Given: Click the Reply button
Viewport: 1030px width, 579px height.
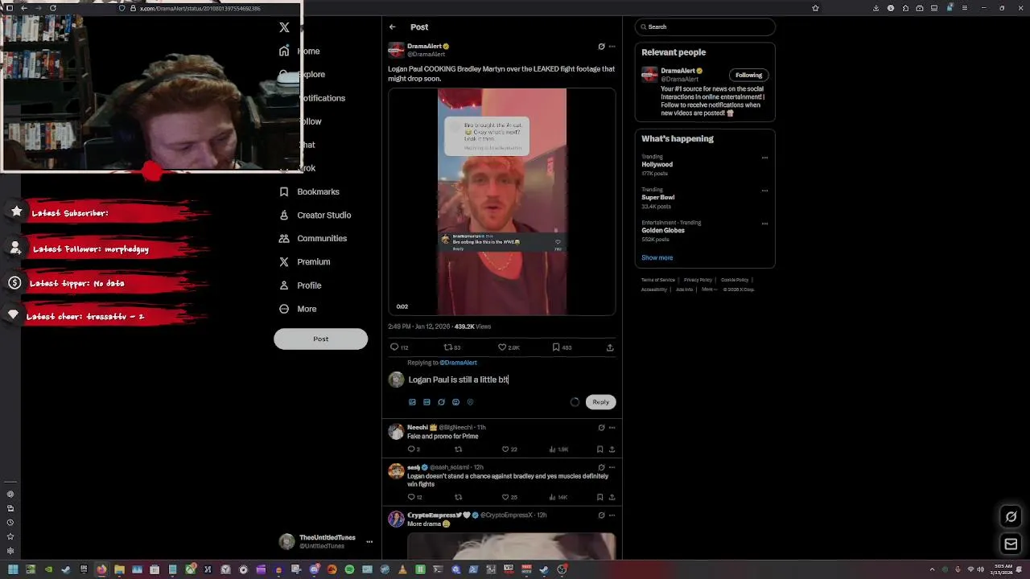Looking at the screenshot, I should coord(601,402).
